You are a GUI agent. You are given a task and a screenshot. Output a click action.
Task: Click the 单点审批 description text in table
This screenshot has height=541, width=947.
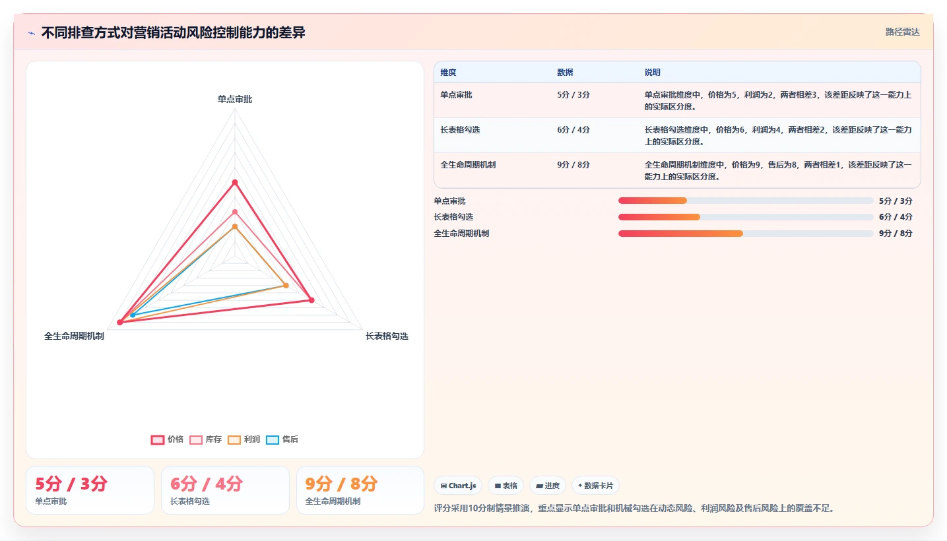pos(778,100)
